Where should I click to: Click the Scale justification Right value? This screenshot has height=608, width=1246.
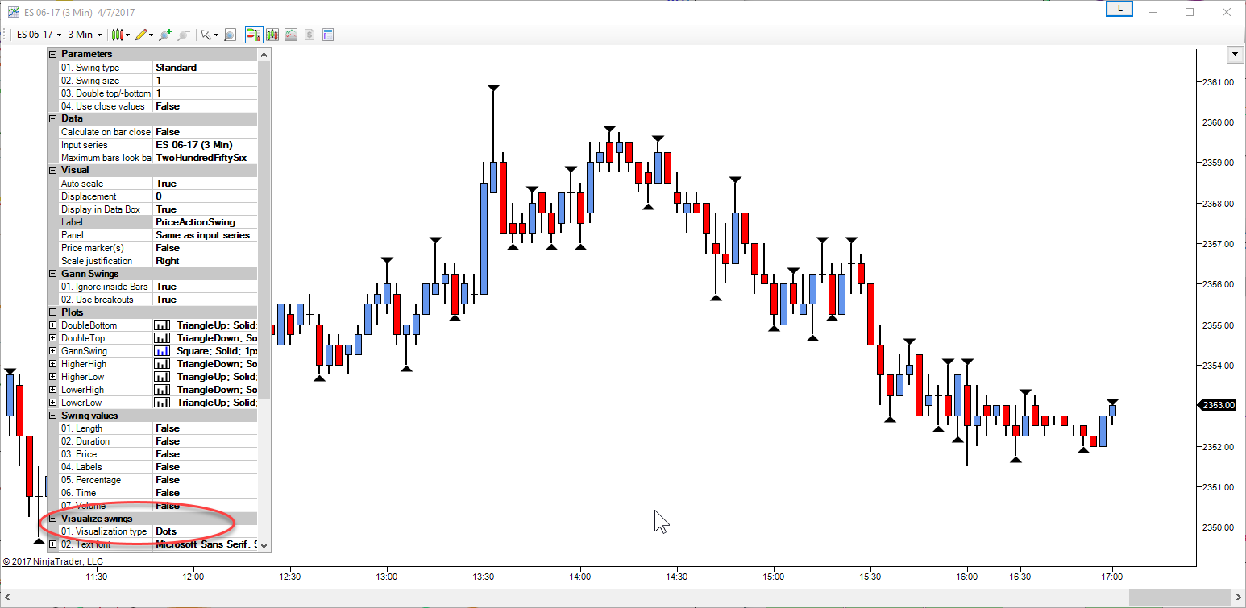pyautogui.click(x=206, y=261)
